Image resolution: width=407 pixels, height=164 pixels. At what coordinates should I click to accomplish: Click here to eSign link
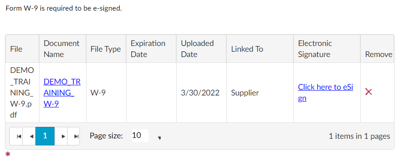(325, 92)
